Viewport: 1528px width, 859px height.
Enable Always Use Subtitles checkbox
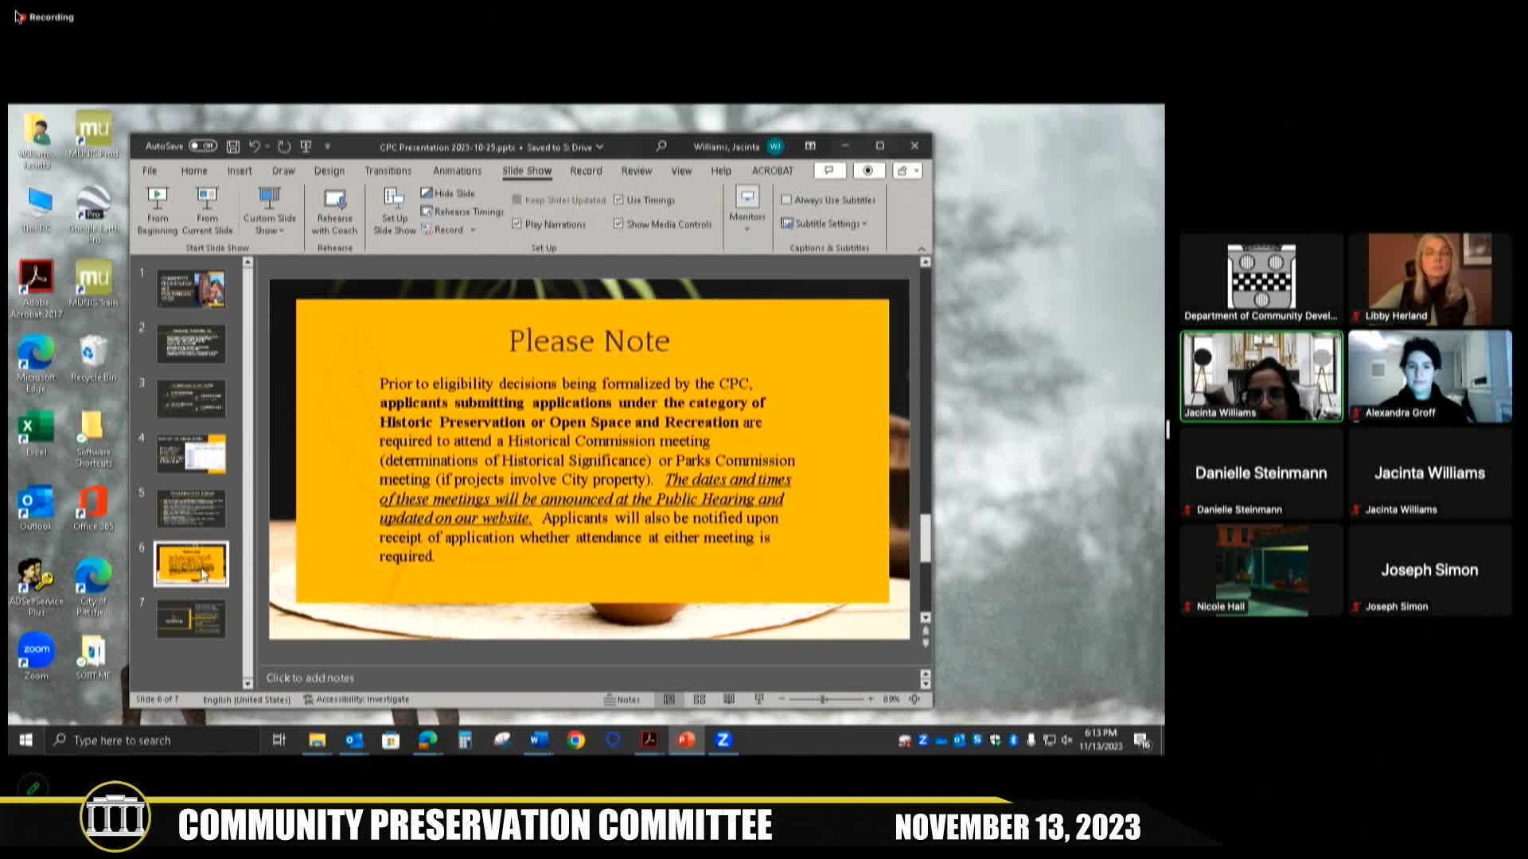tap(786, 200)
